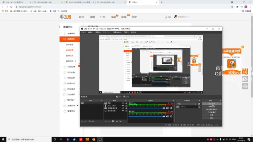The height and width of the screenshot is (142, 253).
Task: Open the 淡出 scene transition dropdown
Action: tap(187, 104)
